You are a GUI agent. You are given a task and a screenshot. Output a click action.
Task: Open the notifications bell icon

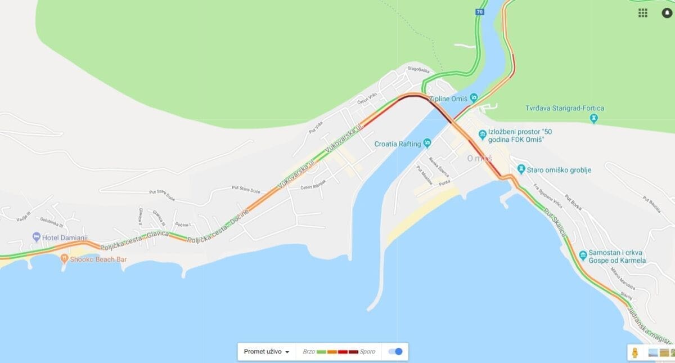pos(667,13)
